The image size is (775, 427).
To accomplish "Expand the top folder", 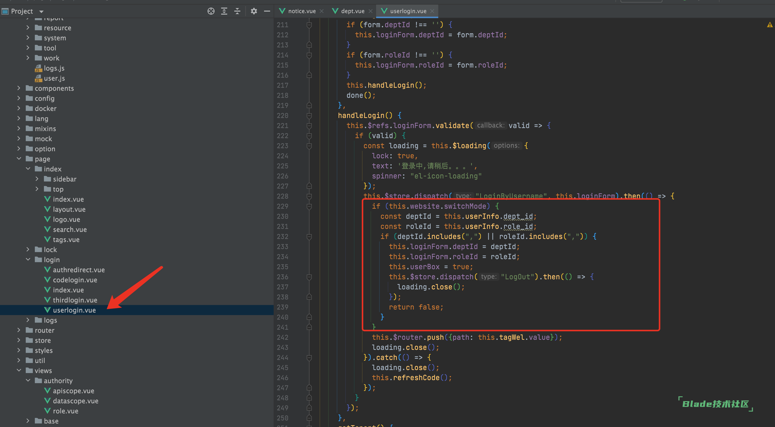I will pyautogui.click(x=37, y=189).
